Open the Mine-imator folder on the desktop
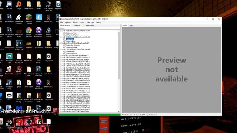 (x=29, y=6)
